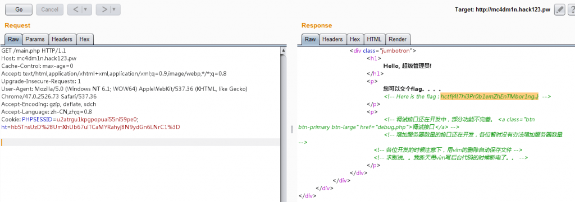
Task: Switch to the Params tab
Action: pyautogui.click(x=35, y=39)
